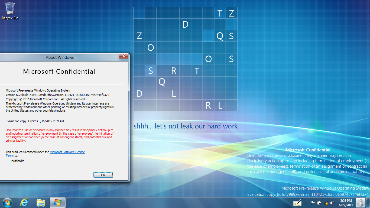Open the volume speaker tray icon
The image size is (370, 208).
[x=332, y=203]
